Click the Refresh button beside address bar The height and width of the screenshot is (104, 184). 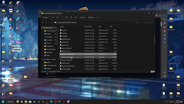[x=137, y=23]
